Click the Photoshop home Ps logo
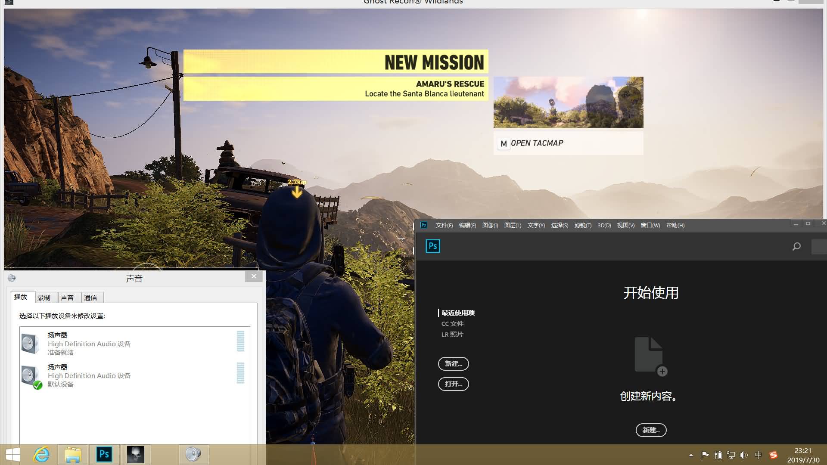The width and height of the screenshot is (827, 465). pyautogui.click(x=433, y=246)
